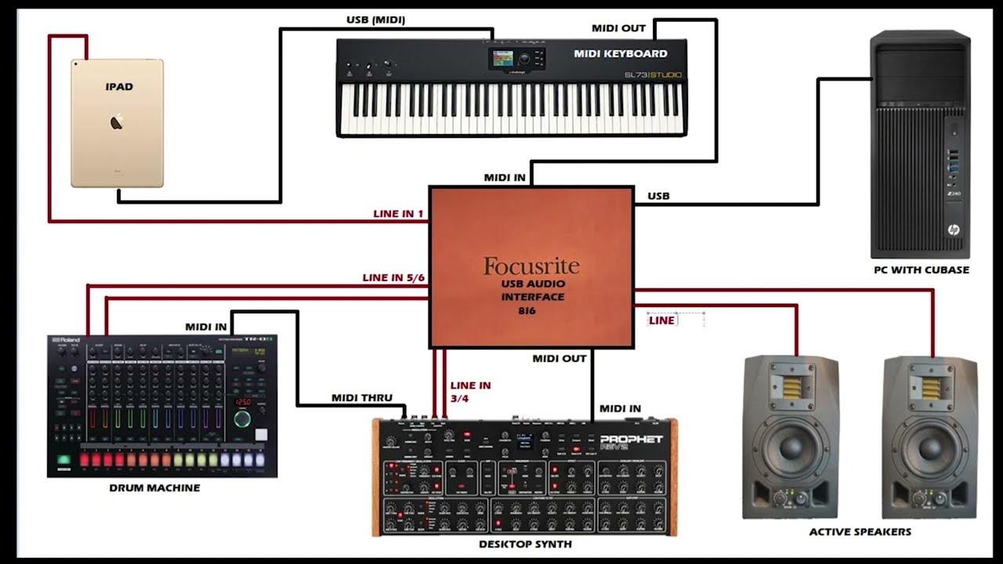The image size is (1003, 564).
Task: Click the "DESKTOP SYNTH" caption
Action: (525, 544)
